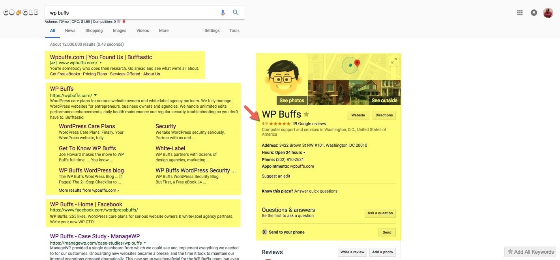Click Answer quick questions link
This screenshot has height=260, width=560.
point(316,191)
